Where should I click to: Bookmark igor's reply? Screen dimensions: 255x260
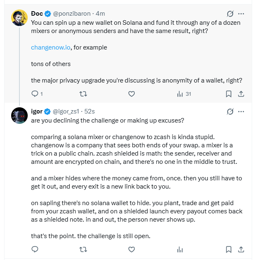(229, 249)
